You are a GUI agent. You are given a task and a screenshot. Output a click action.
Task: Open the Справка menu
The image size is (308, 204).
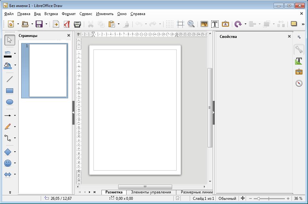(x=138, y=14)
